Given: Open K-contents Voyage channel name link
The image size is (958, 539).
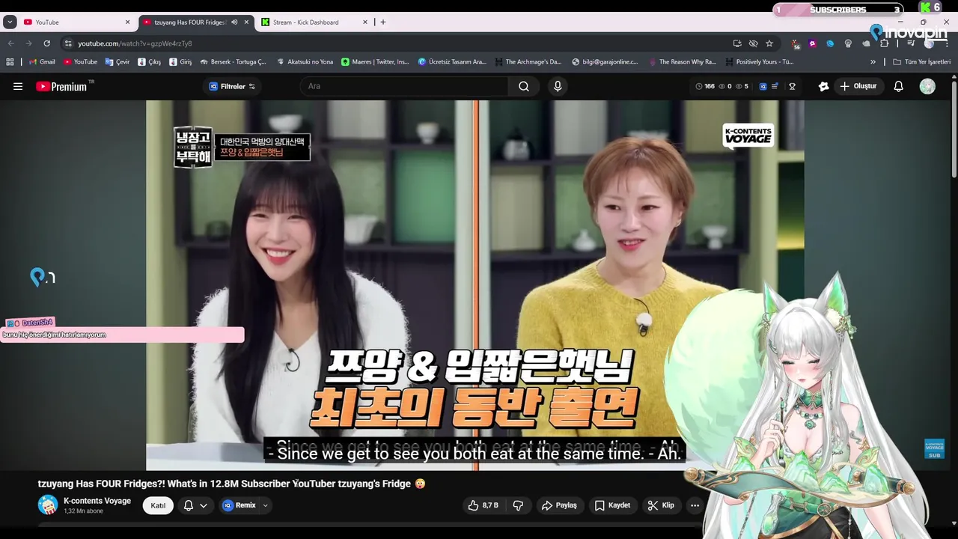Looking at the screenshot, I should [x=97, y=501].
